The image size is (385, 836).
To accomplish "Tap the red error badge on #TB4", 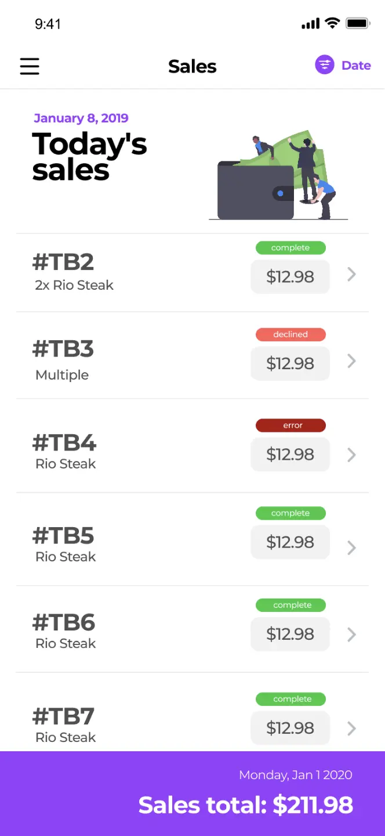I will (x=290, y=425).
